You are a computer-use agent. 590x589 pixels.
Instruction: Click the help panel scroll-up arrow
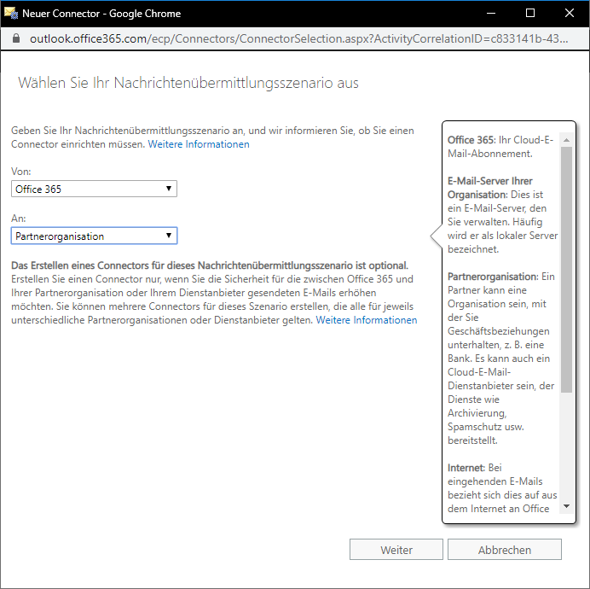(566, 140)
